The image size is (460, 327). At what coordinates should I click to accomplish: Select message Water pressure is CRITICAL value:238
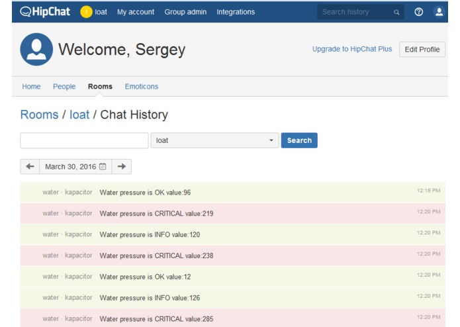pos(232,256)
